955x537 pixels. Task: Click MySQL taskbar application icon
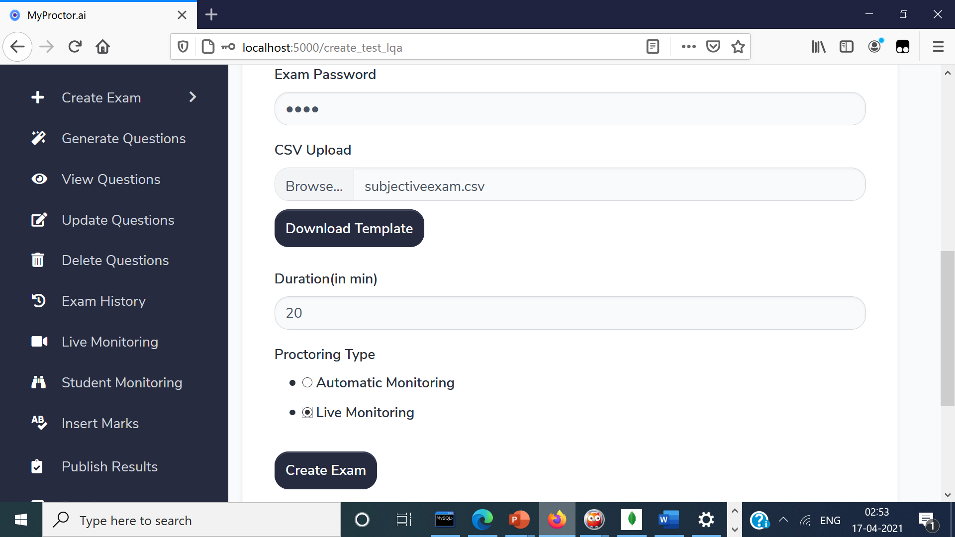tap(444, 519)
